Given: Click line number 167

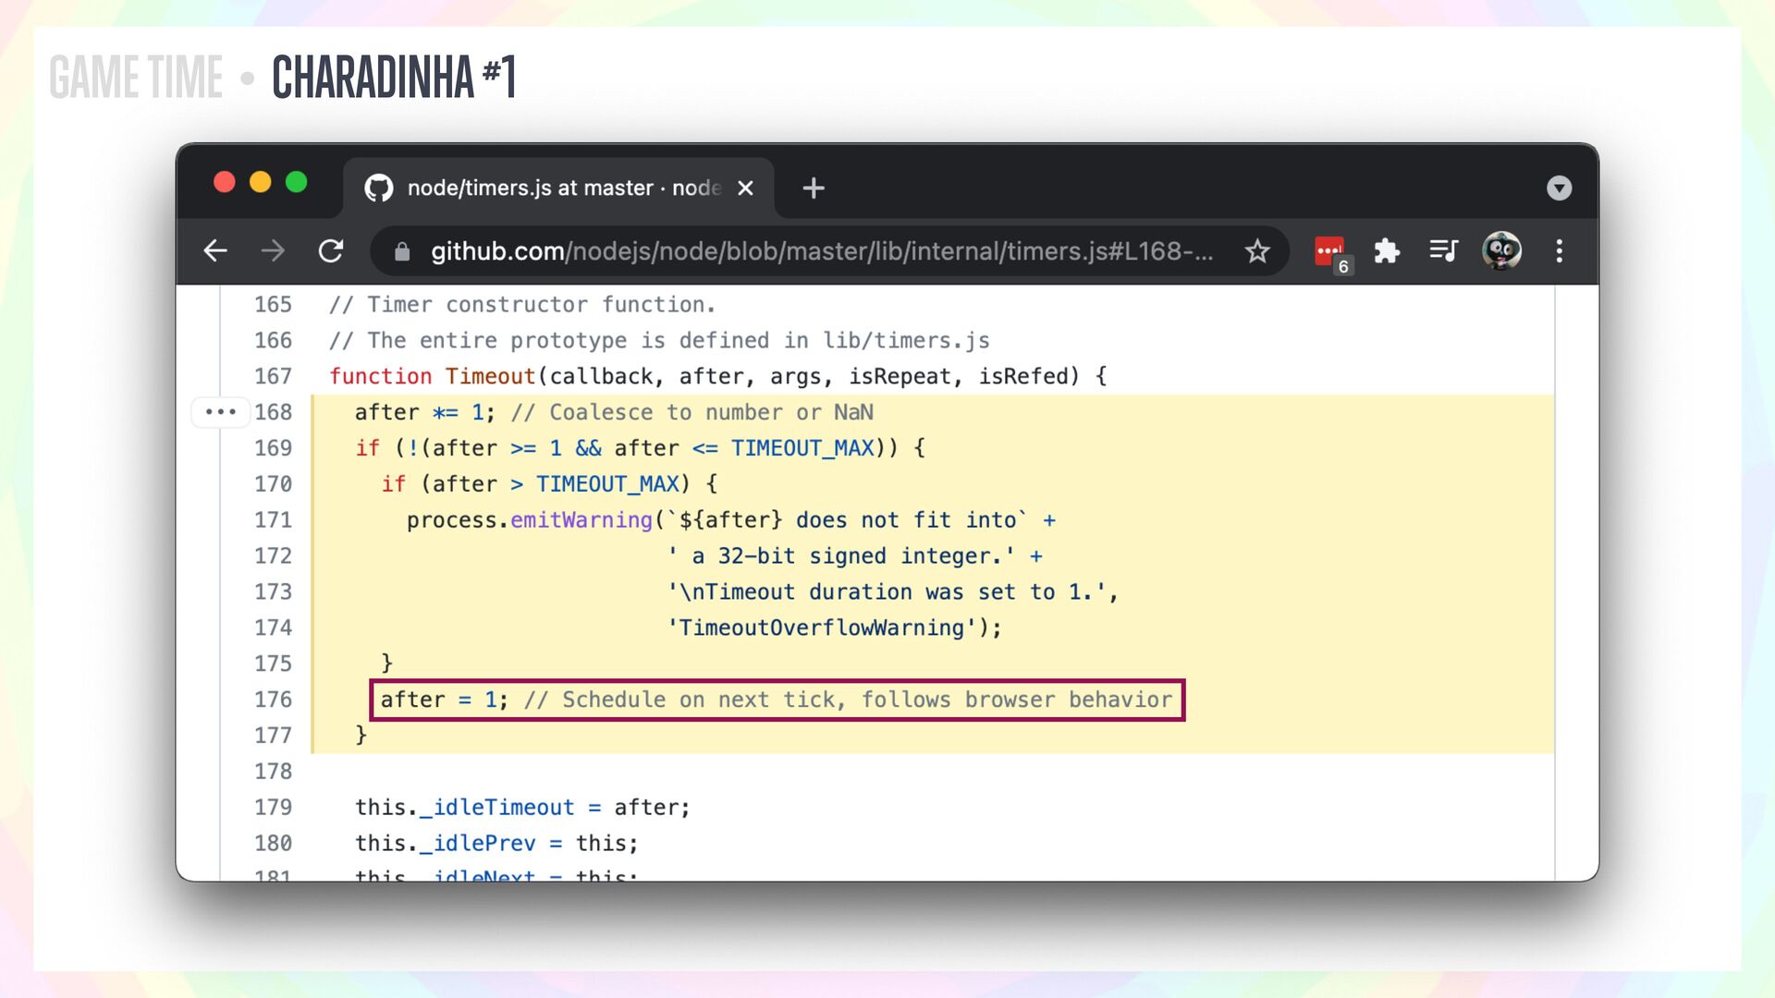Looking at the screenshot, I should (273, 377).
